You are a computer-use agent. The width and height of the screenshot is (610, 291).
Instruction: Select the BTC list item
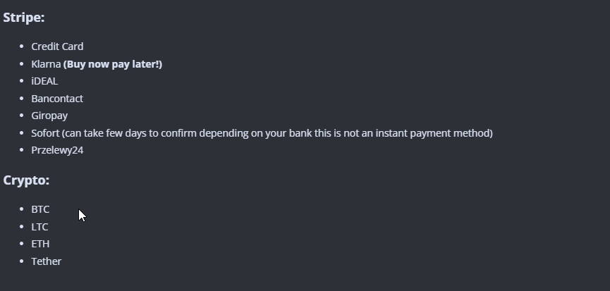coord(40,209)
